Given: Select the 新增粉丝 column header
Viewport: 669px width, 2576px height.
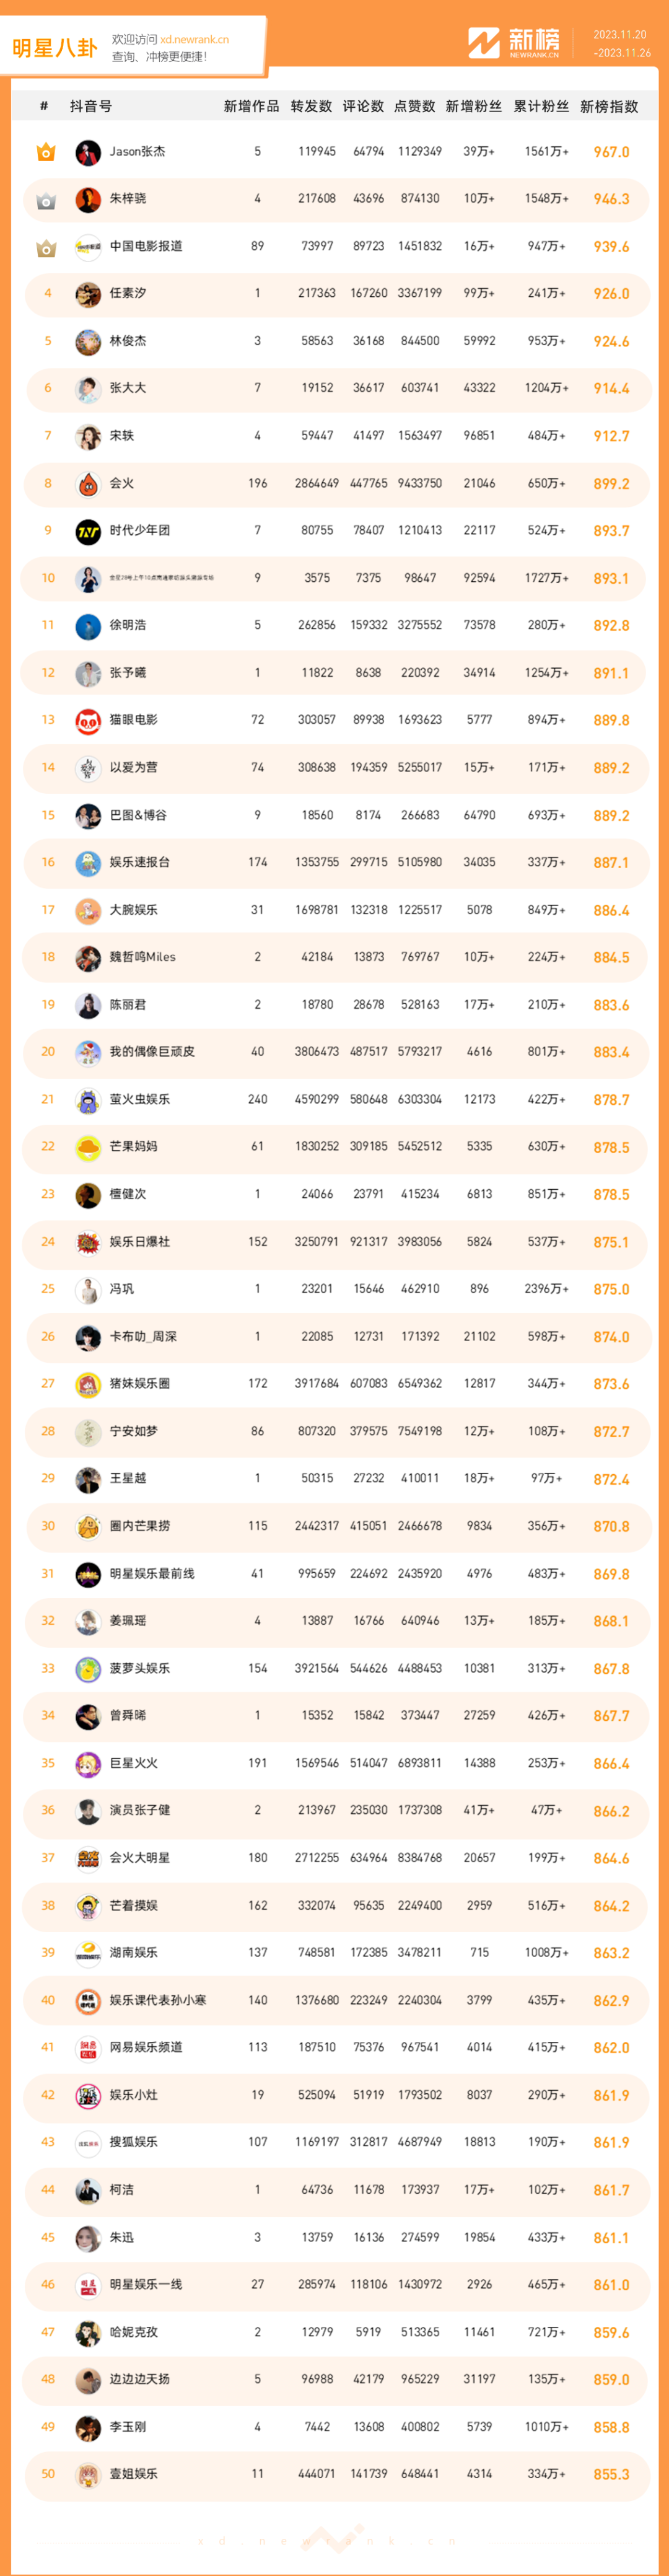Looking at the screenshot, I should pos(474,106).
